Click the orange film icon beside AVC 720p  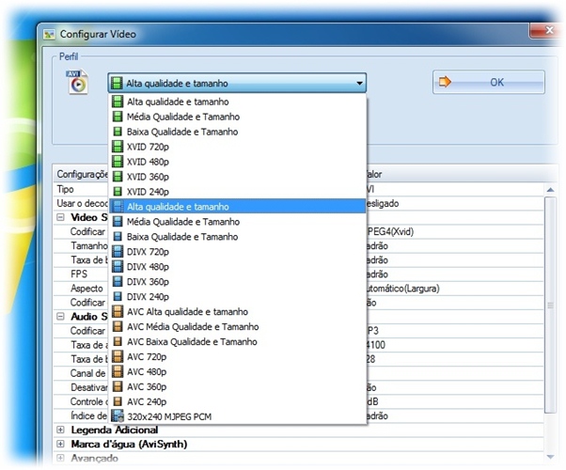(x=118, y=357)
